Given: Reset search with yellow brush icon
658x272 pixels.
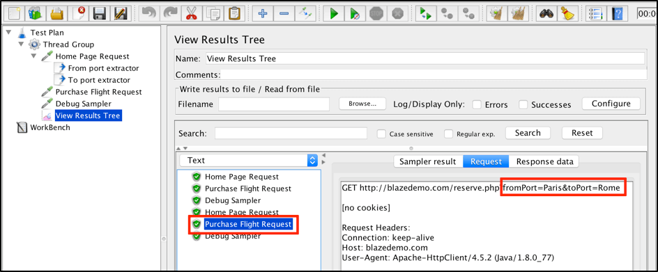Looking at the screenshot, I should [567, 13].
